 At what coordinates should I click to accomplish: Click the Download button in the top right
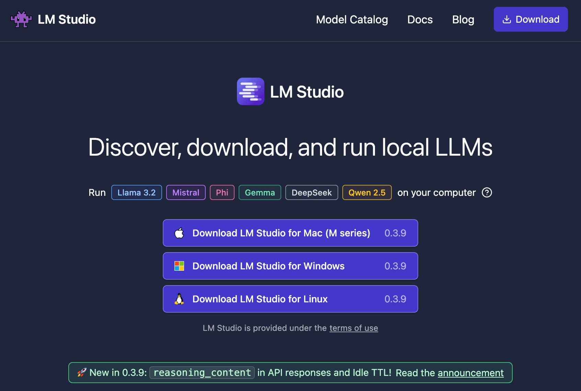point(531,19)
